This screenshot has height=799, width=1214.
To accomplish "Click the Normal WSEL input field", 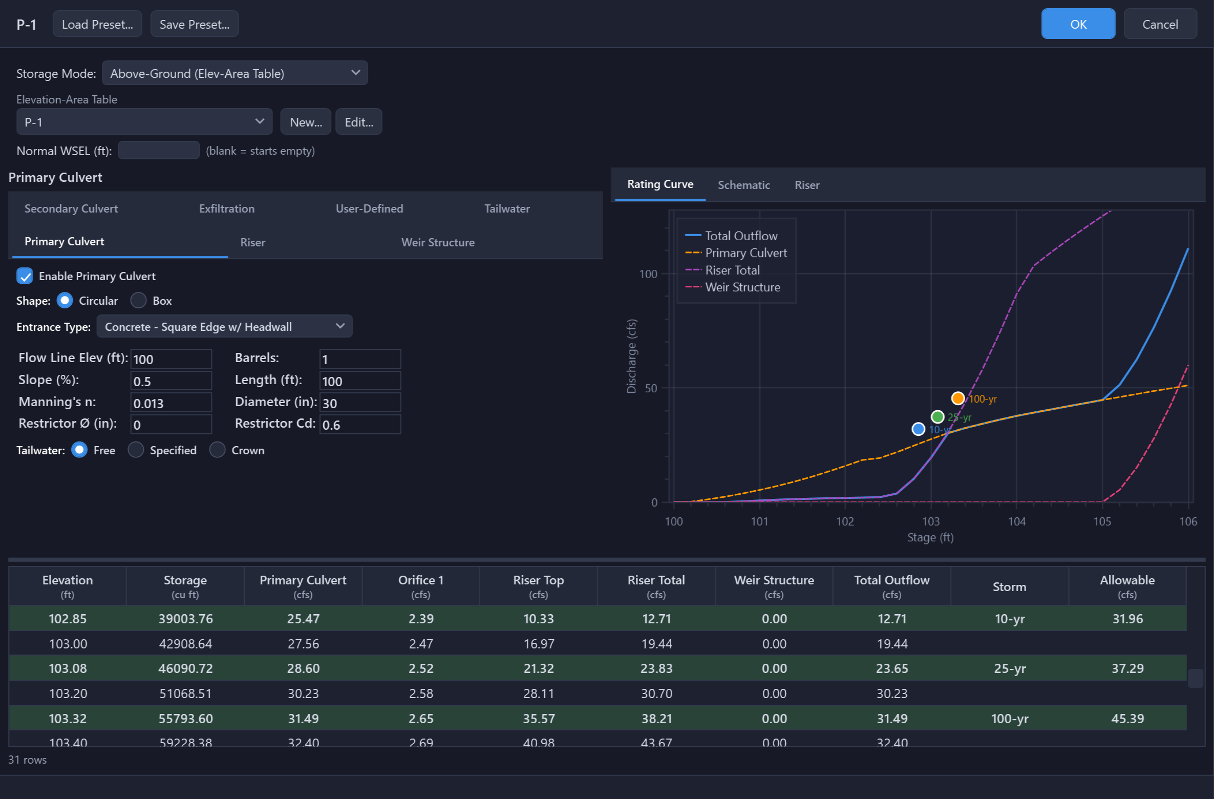I will [158, 151].
